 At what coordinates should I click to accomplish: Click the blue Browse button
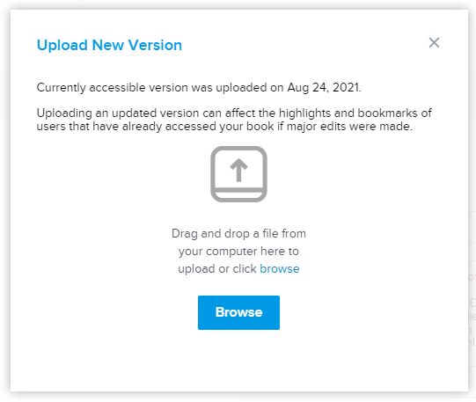[x=239, y=312]
